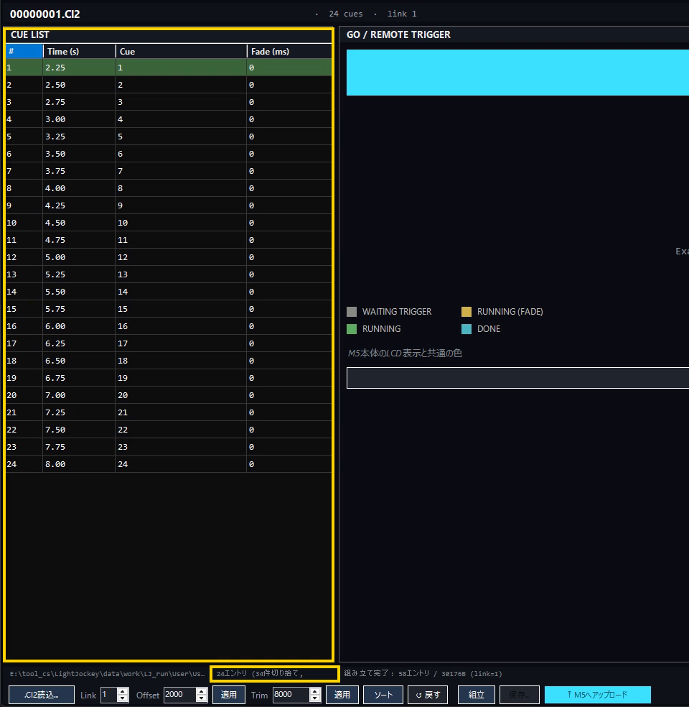
Task: Select the time cell 8.00 in row 24
Action: (x=79, y=464)
